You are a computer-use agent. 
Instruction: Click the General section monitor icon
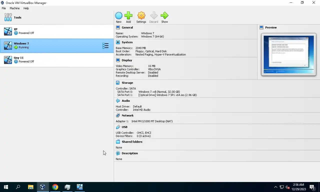[x=118, y=27]
